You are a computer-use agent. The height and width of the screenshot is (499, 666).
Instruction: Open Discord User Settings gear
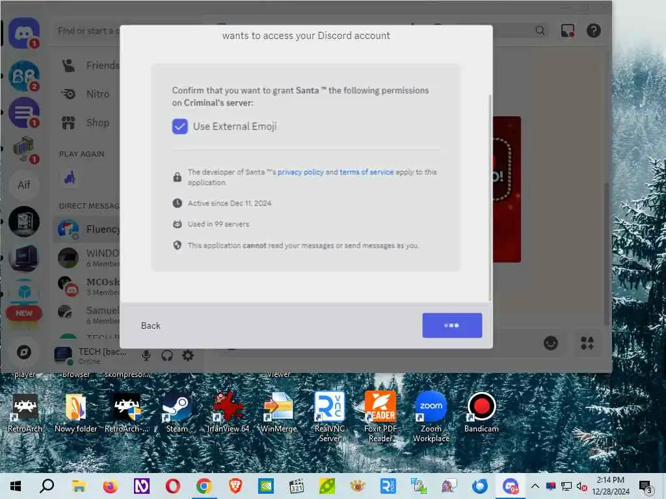[x=188, y=355]
